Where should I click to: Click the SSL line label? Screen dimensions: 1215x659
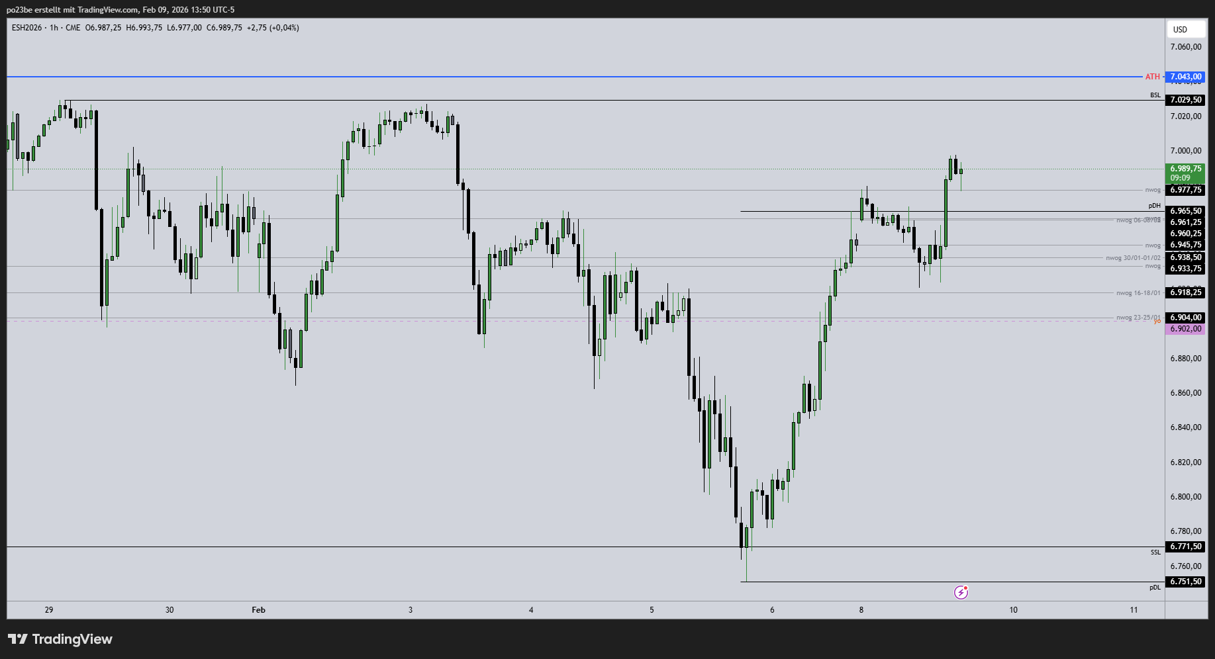click(1155, 552)
